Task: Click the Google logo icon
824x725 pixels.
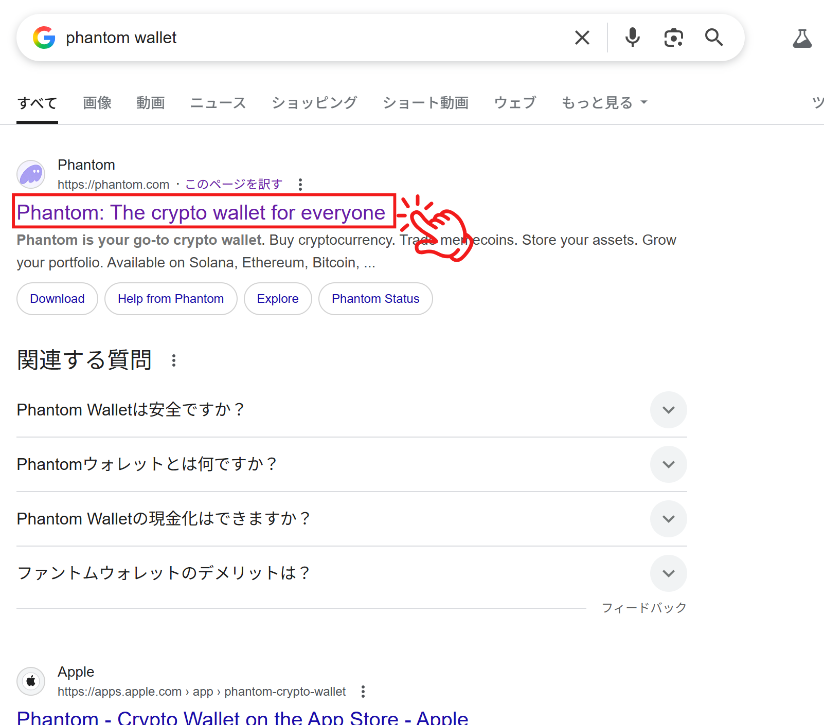Action: [44, 38]
